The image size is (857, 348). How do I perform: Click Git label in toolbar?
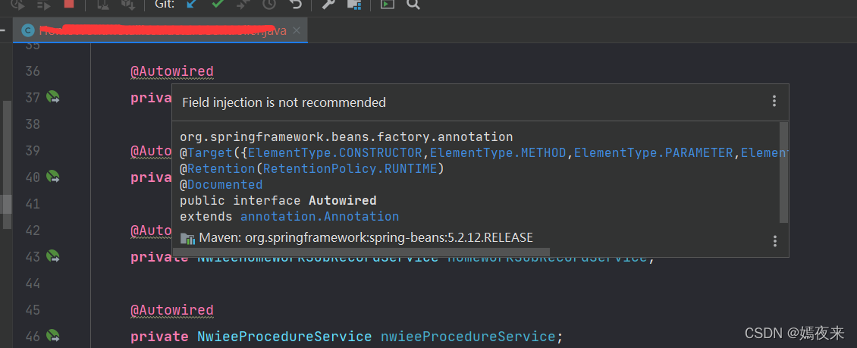click(x=165, y=4)
